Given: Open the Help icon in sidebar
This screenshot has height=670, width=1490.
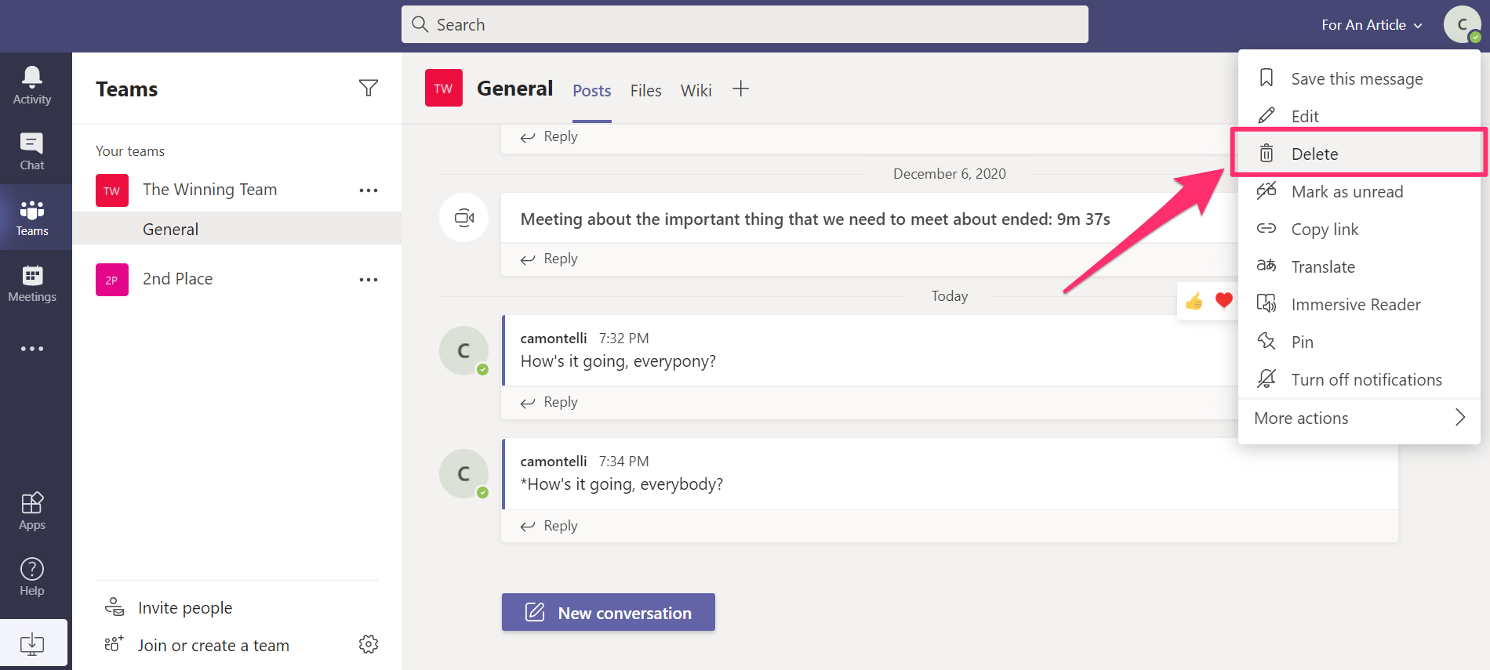Looking at the screenshot, I should [x=32, y=577].
